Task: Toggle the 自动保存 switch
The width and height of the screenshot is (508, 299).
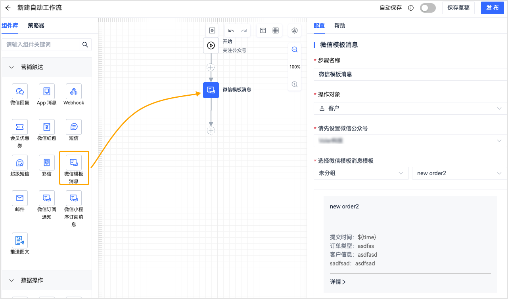Action: (x=428, y=8)
